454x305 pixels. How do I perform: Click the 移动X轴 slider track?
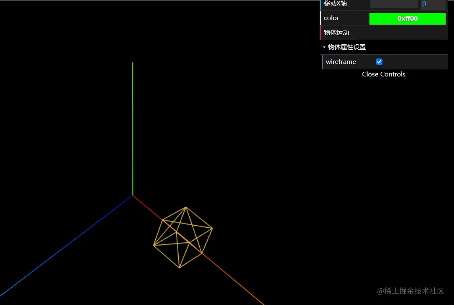point(394,4)
